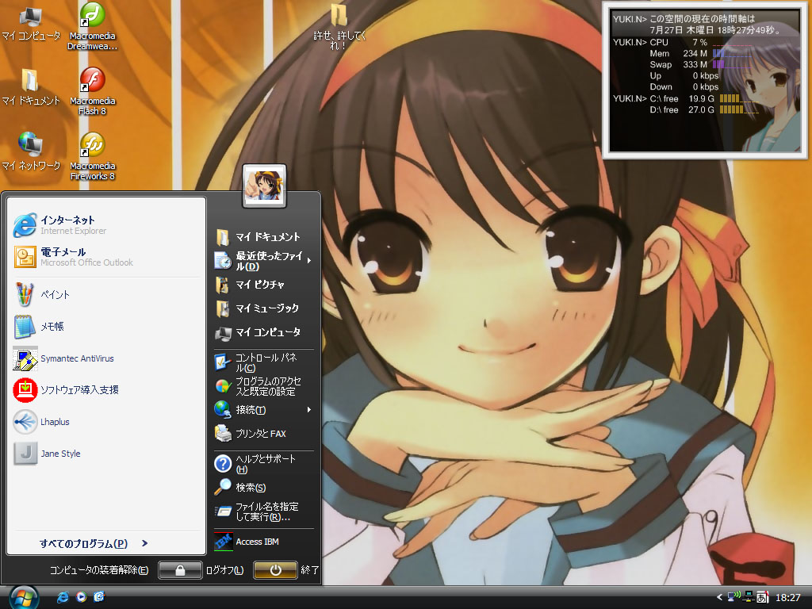Open Internet Explorer from Start menu

click(106, 224)
